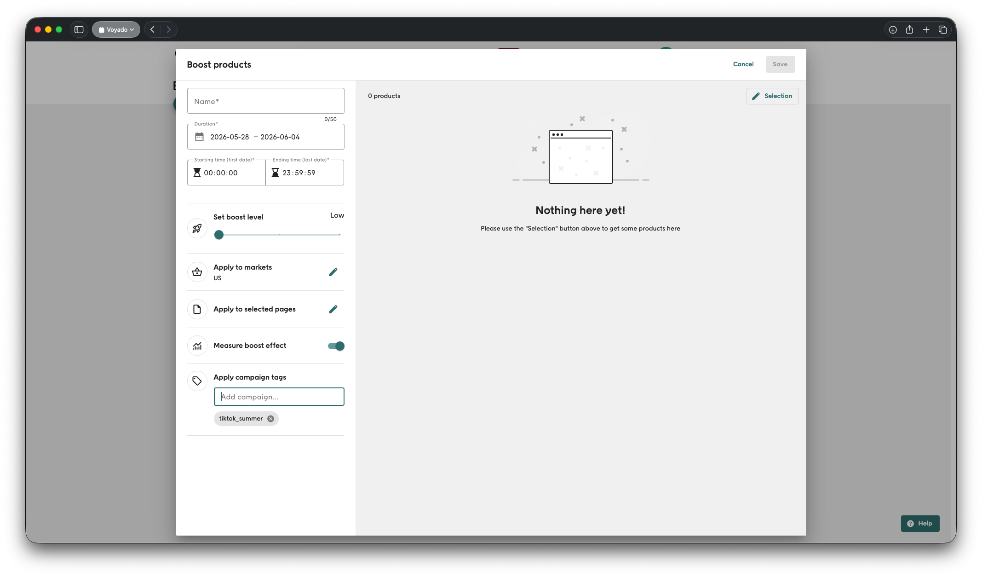Click into the Name field

pyautogui.click(x=265, y=101)
